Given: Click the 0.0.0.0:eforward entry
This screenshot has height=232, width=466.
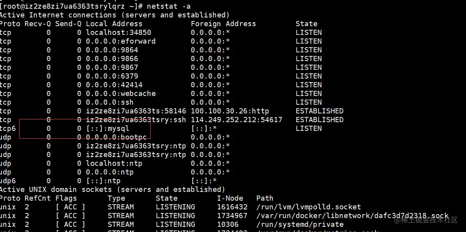Looking at the screenshot, I should 121,41.
